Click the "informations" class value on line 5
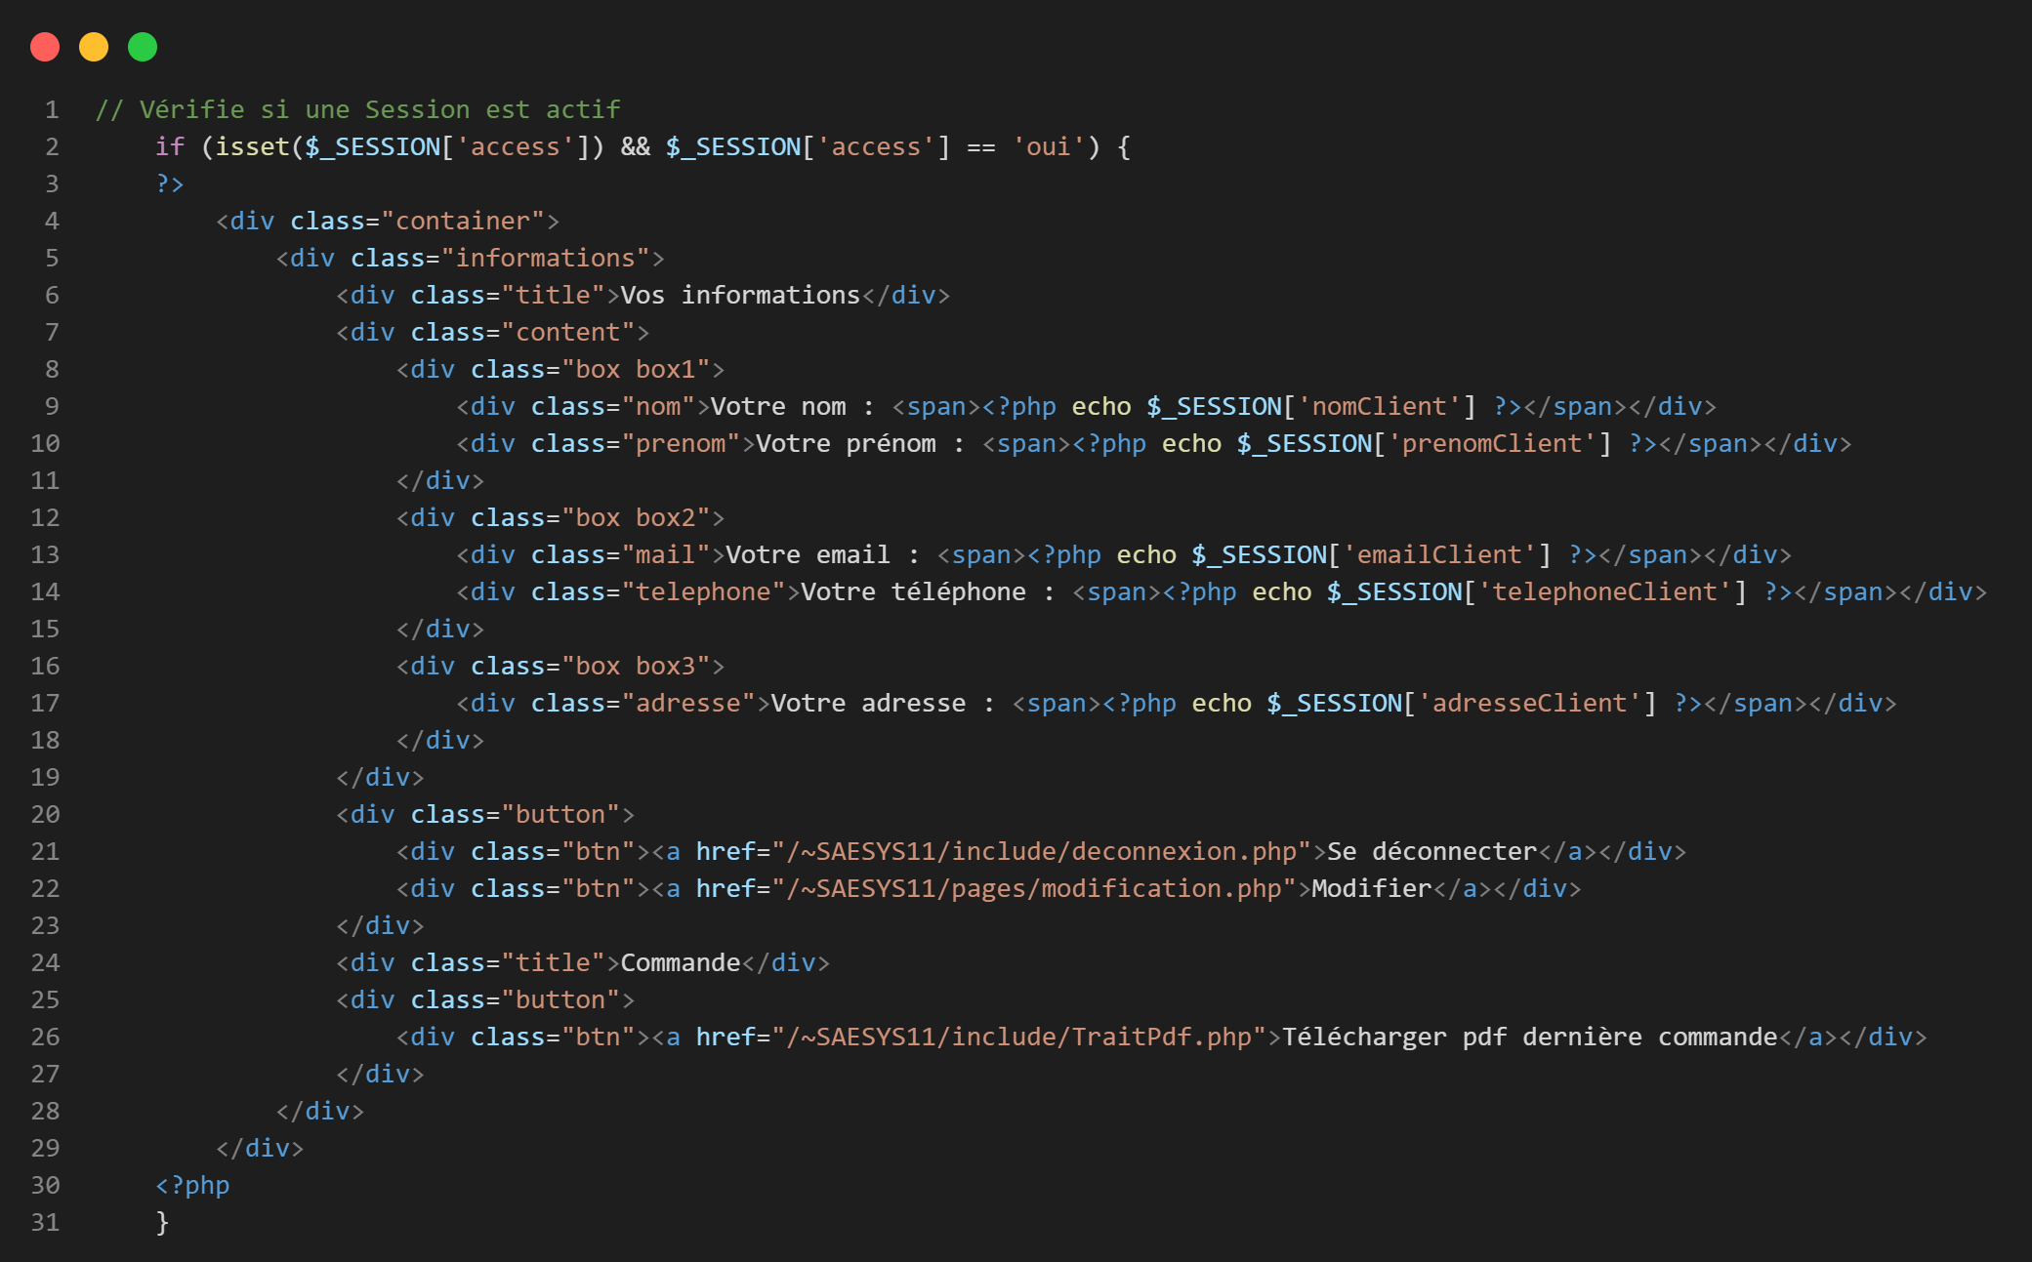2032x1262 pixels. 546,258
